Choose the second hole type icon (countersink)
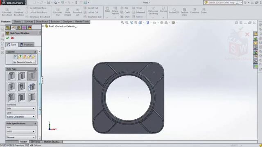The width and height of the screenshot is (262, 147). point(21,76)
